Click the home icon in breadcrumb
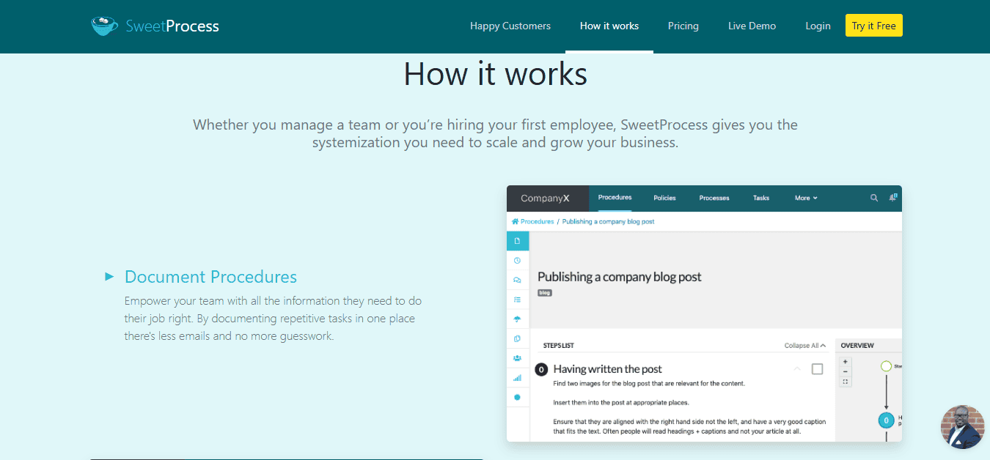This screenshot has width=990, height=460. [x=516, y=221]
